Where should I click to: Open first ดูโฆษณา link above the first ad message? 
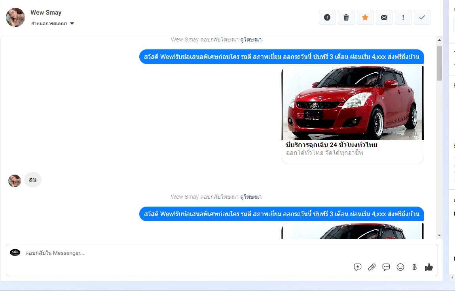coord(251,40)
